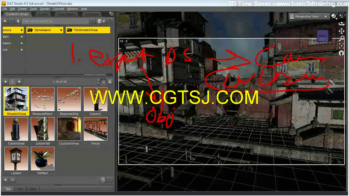Expand the Stonemason folder arrow
This screenshot has width=349, height=196.
61,30
